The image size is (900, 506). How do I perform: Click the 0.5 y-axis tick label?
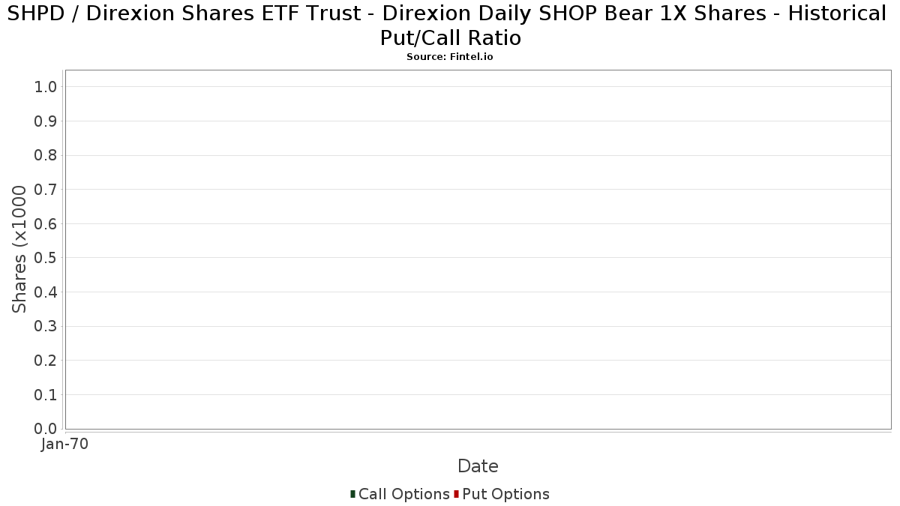[x=46, y=258]
